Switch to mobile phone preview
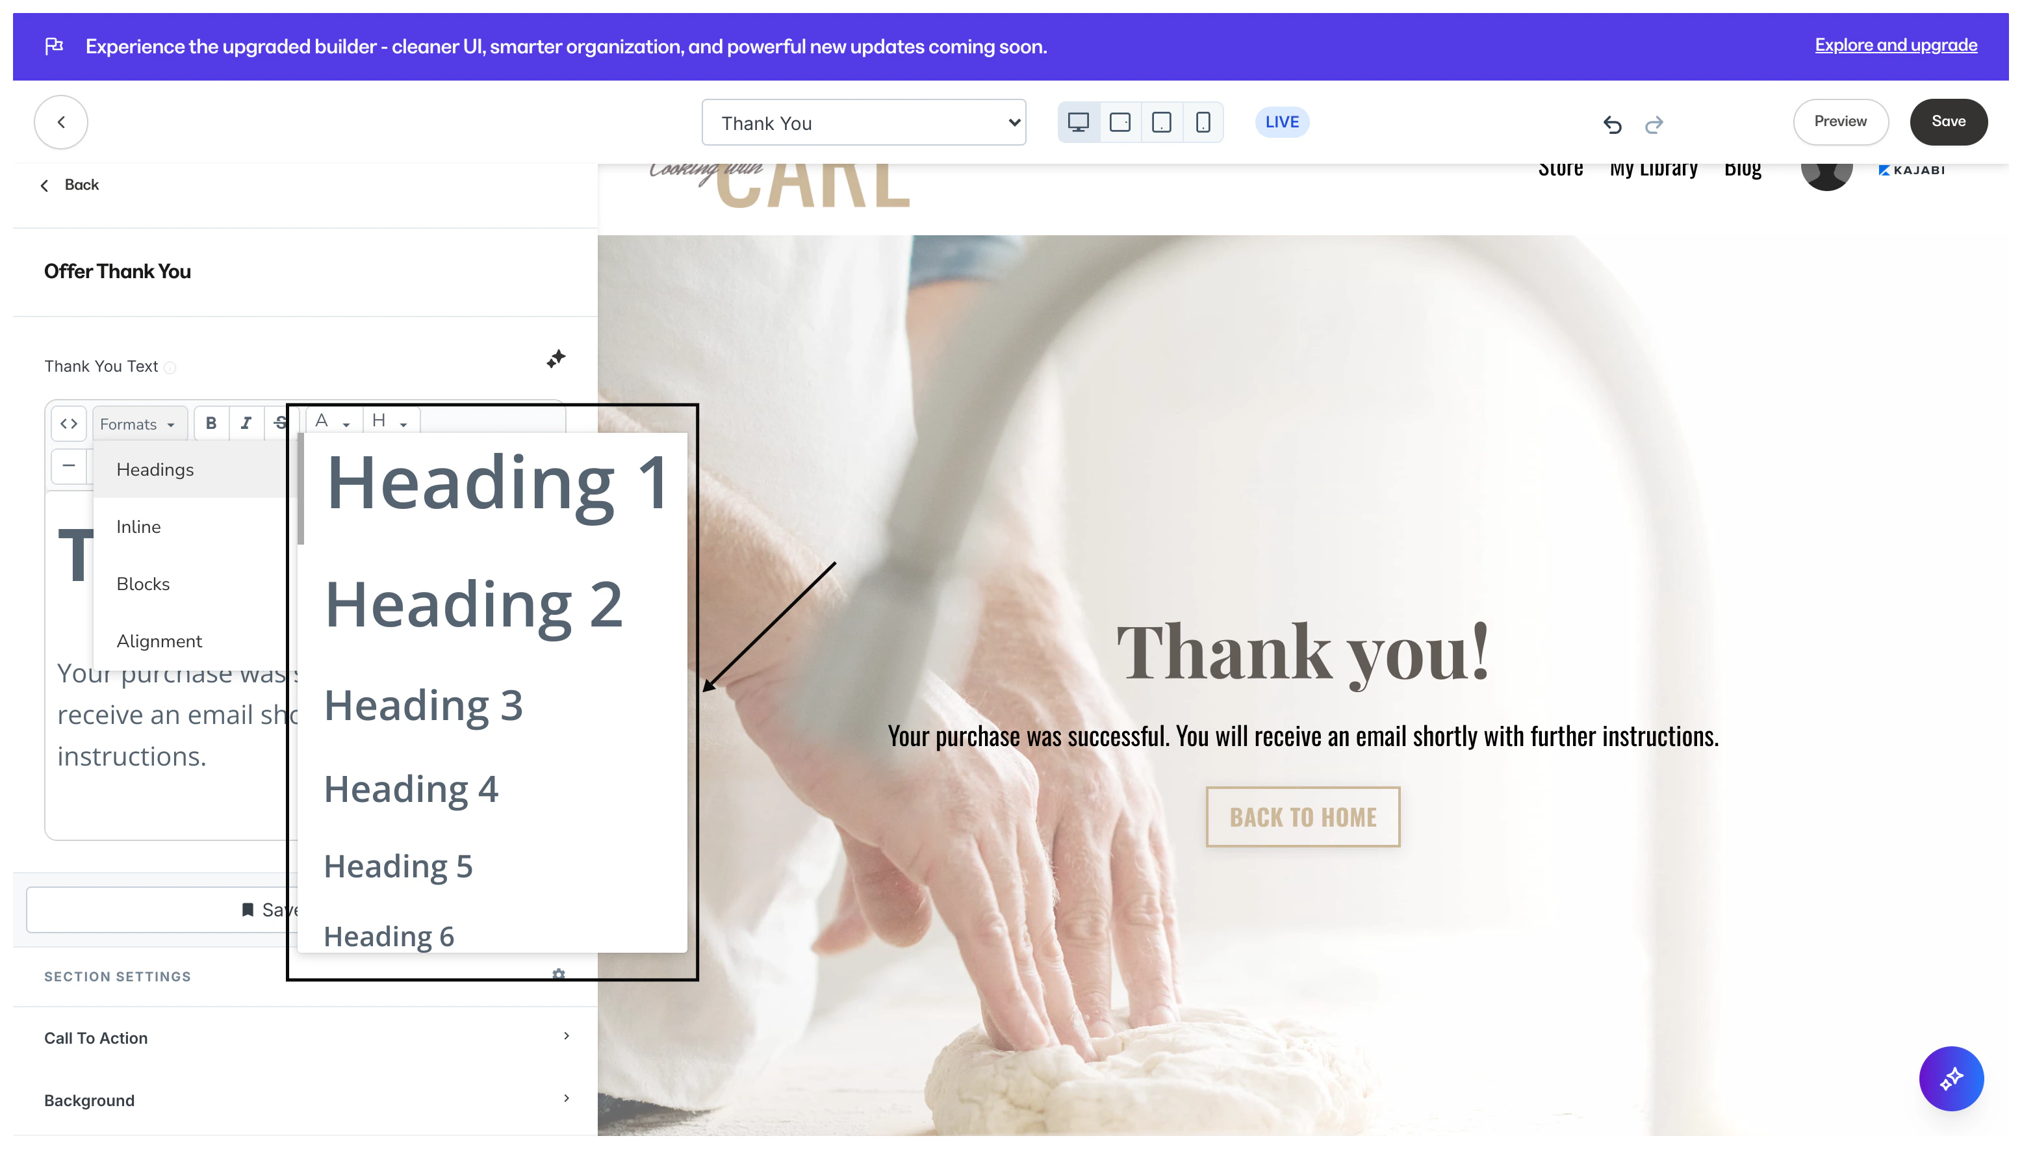The height and width of the screenshot is (1149, 2022). [x=1202, y=122]
